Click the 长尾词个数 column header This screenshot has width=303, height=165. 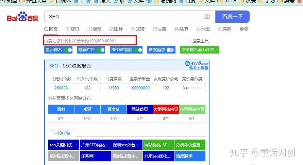pos(61,79)
